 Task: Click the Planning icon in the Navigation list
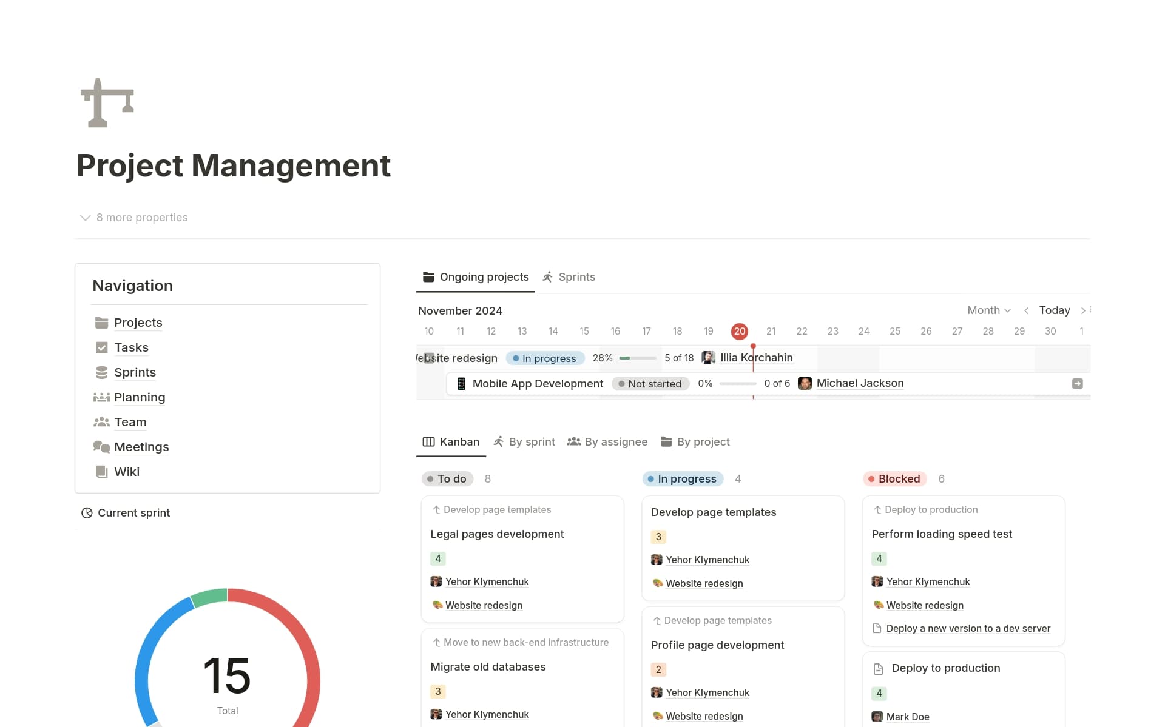101,397
